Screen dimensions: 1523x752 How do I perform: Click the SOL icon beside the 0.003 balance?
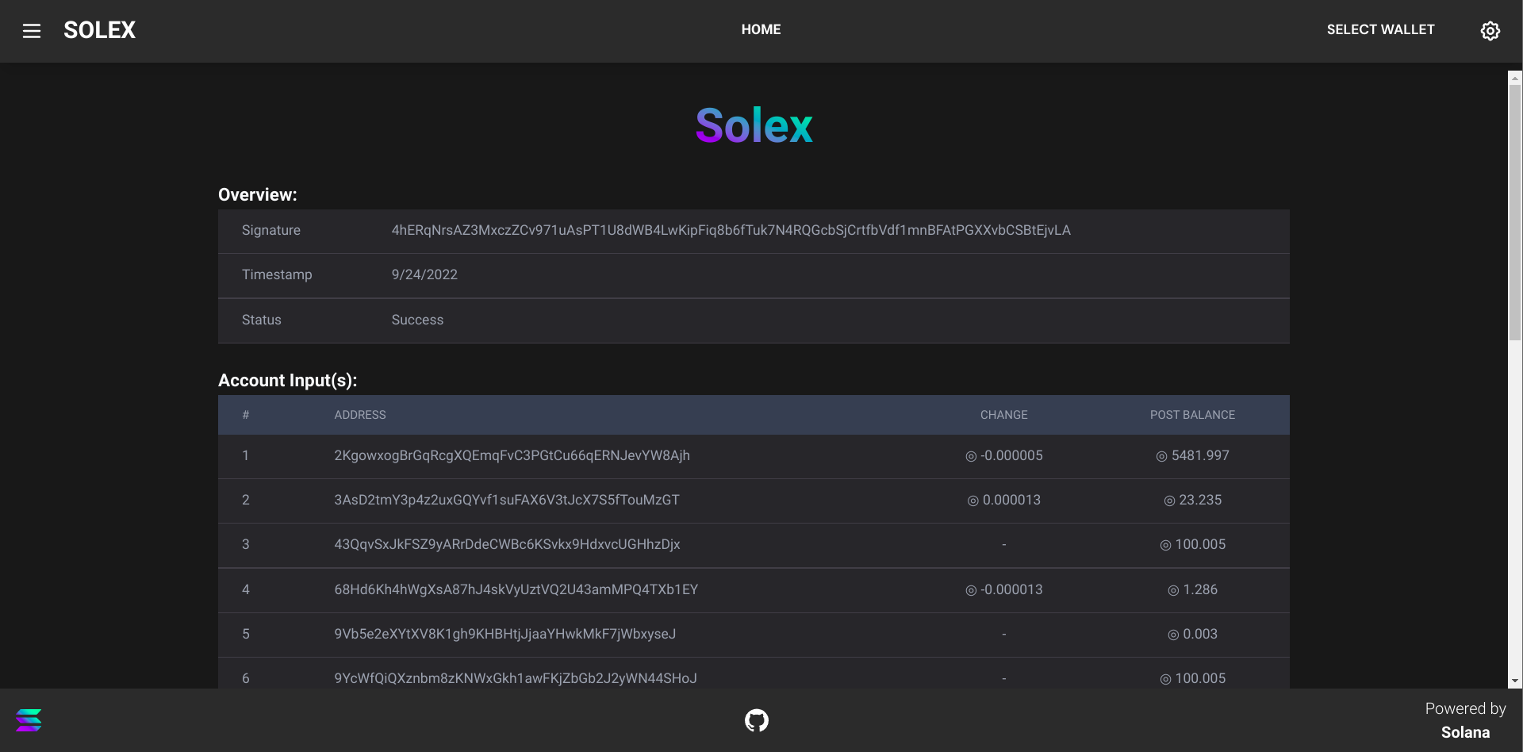pos(1172,634)
